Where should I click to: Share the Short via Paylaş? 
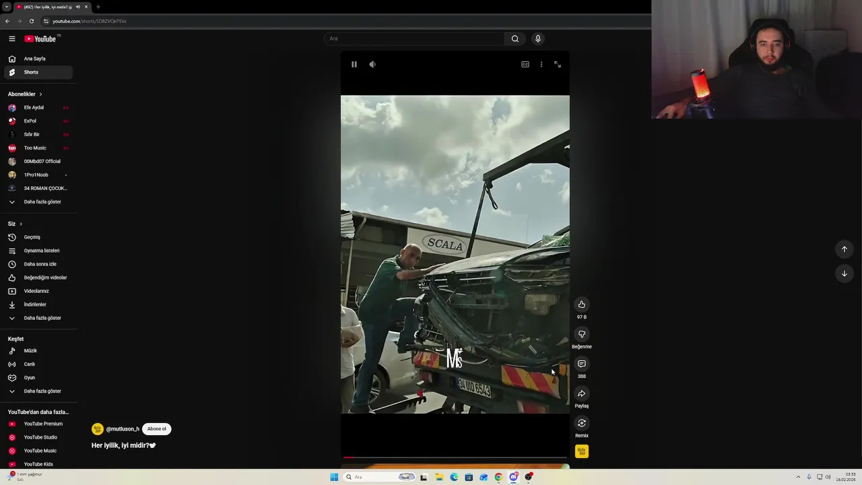pos(582,393)
